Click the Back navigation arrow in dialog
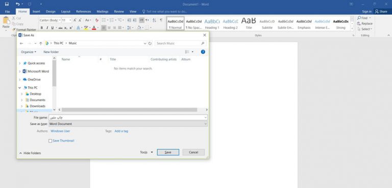 click(21, 43)
